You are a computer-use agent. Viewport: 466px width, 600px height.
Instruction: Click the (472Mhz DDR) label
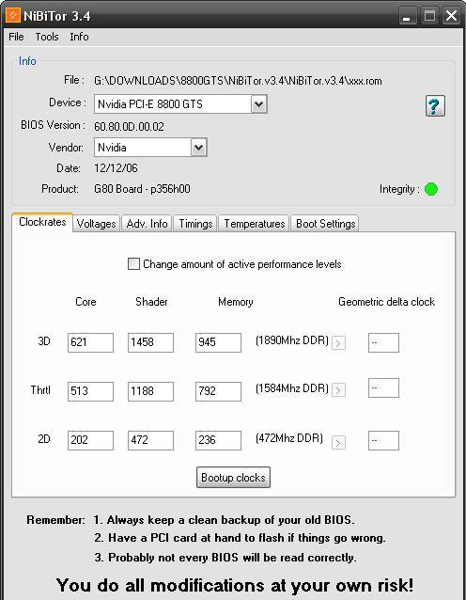[289, 437]
